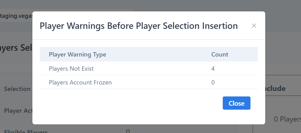Viewport: 301px width, 133px height.
Task: Dismiss the dialog with the X icon
Action: 254,25
